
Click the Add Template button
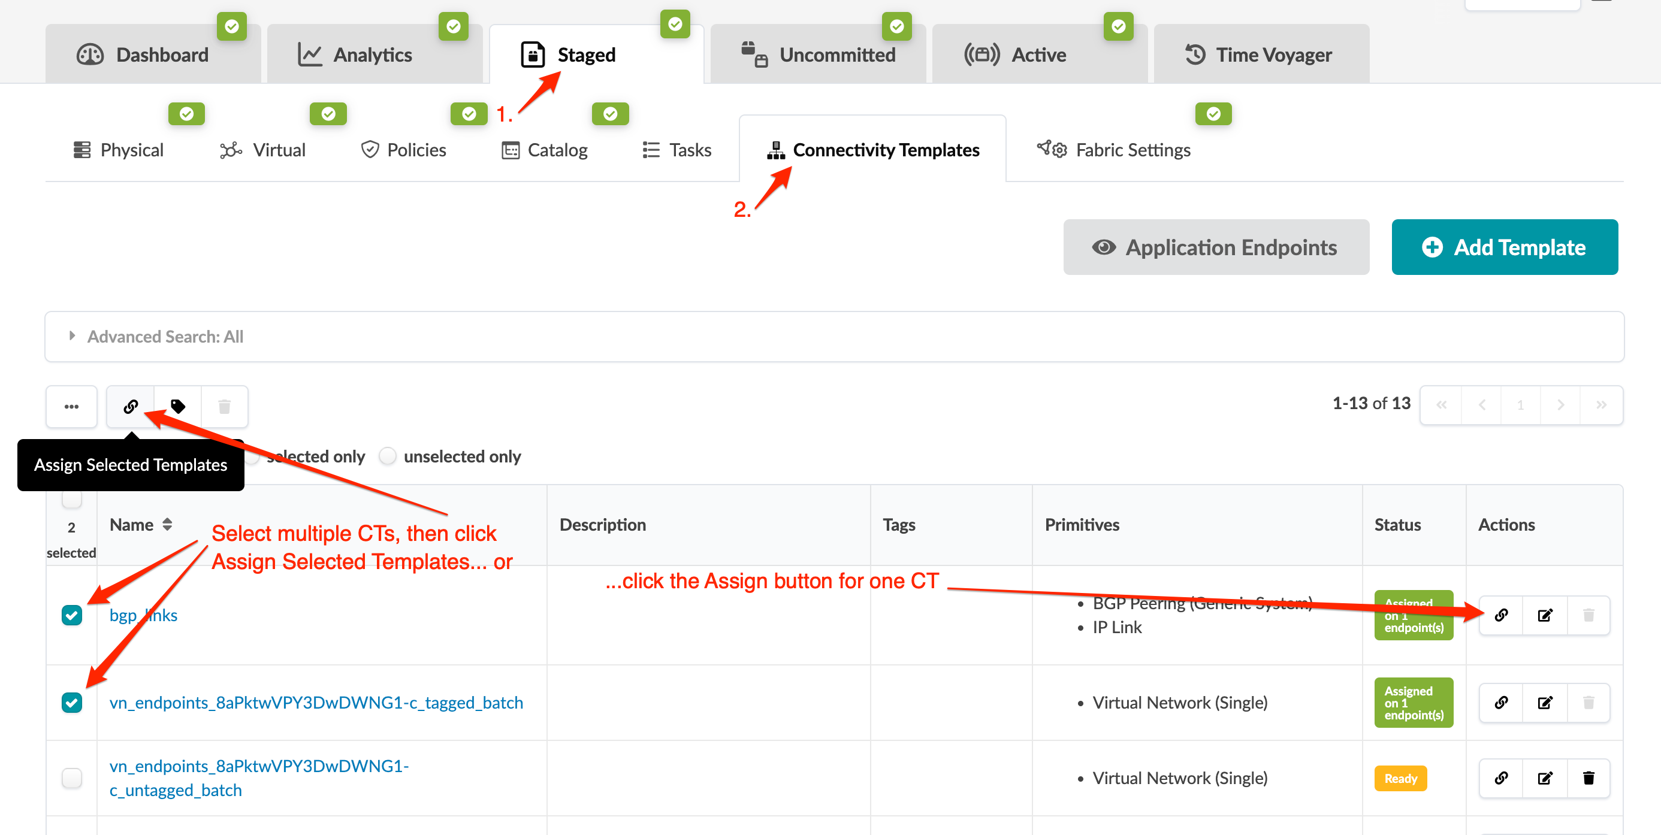pyautogui.click(x=1505, y=247)
